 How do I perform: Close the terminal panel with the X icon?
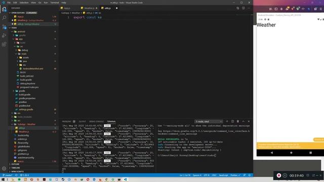point(249,121)
